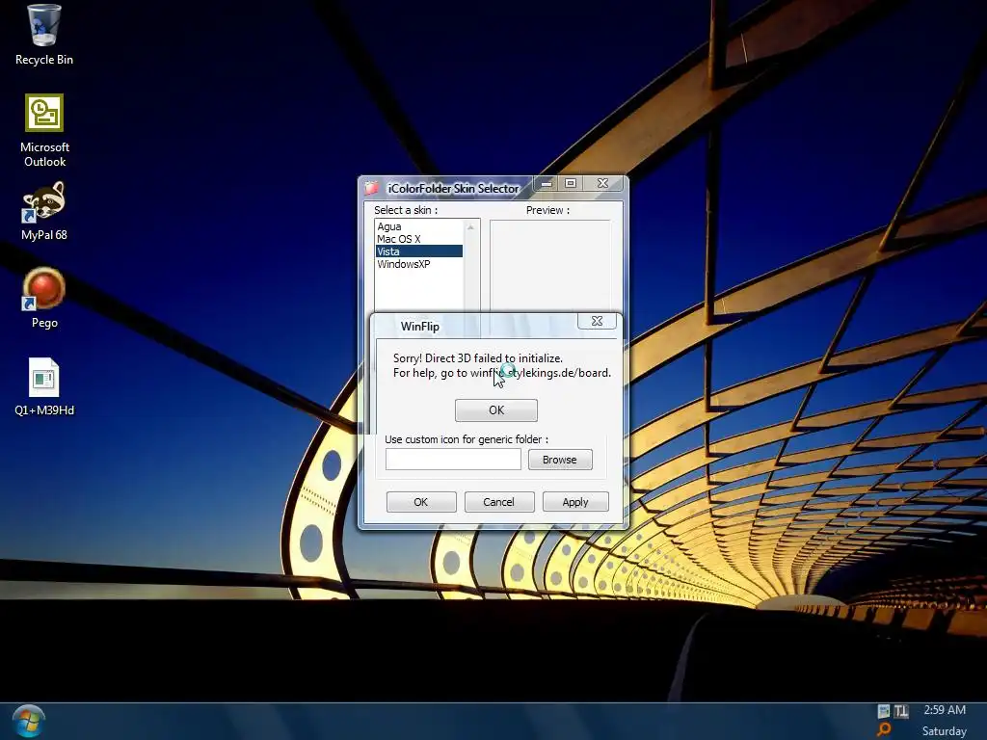
Task: Apply the selected skin
Action: click(x=575, y=502)
